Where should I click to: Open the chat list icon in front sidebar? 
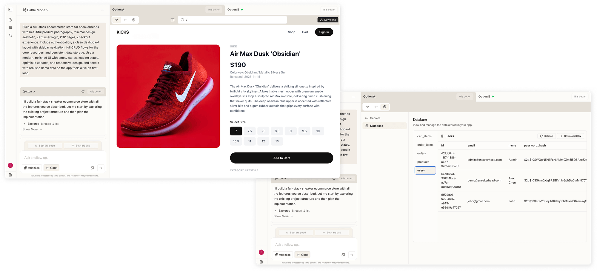[x=10, y=28]
